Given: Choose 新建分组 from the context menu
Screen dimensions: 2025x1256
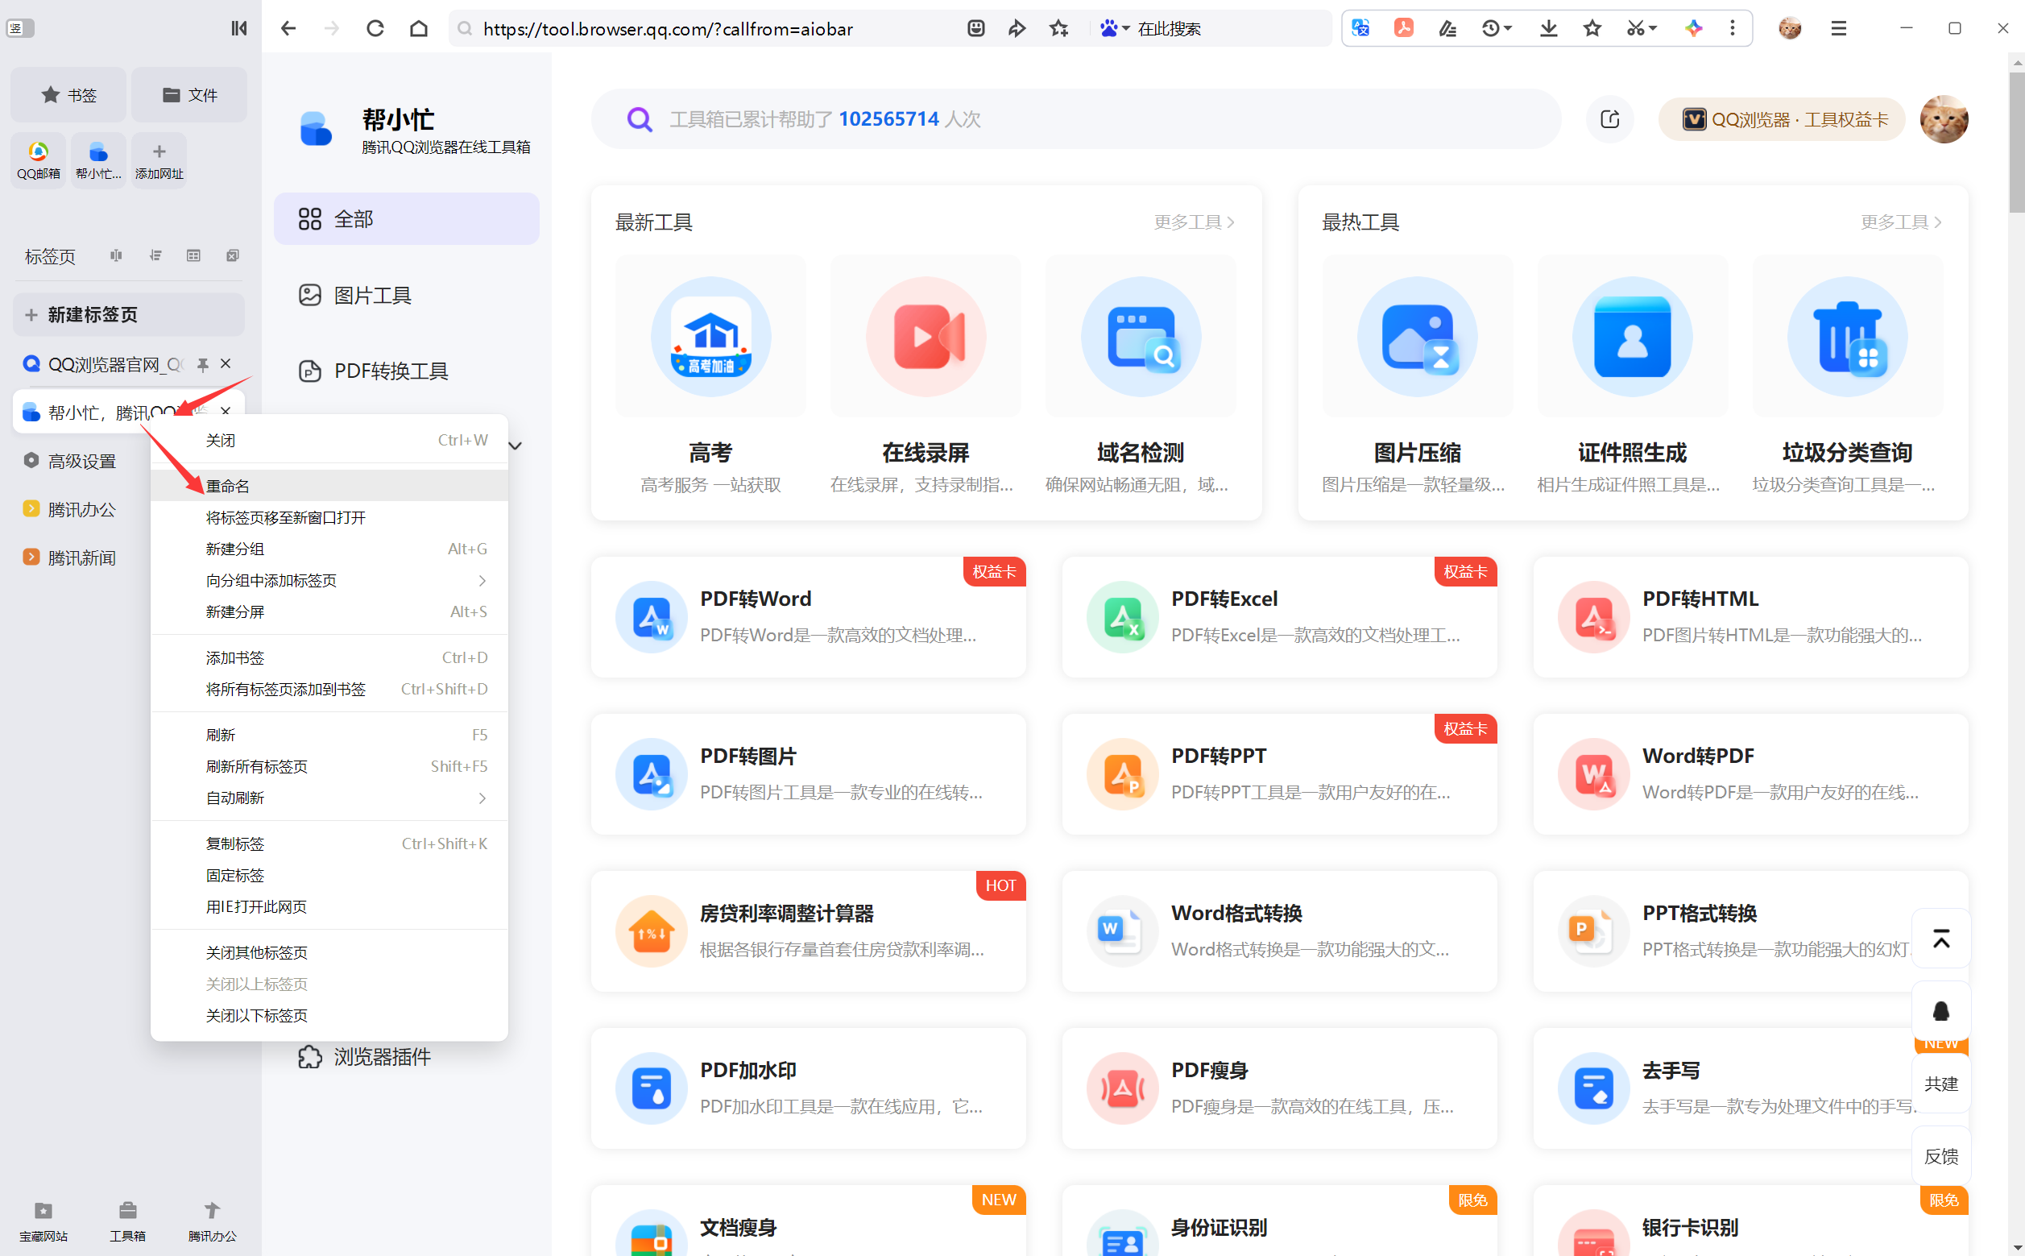Looking at the screenshot, I should [x=235, y=549].
